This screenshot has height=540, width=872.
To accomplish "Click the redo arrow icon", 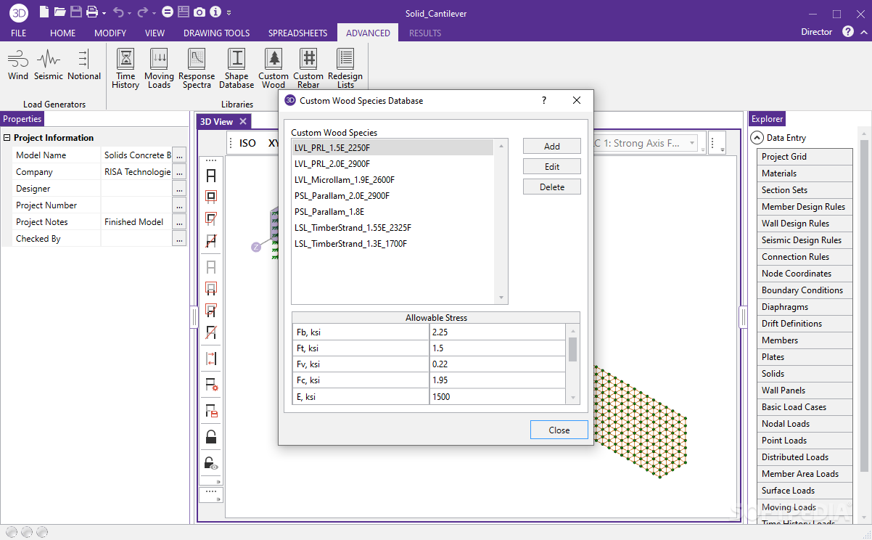I will pos(142,12).
